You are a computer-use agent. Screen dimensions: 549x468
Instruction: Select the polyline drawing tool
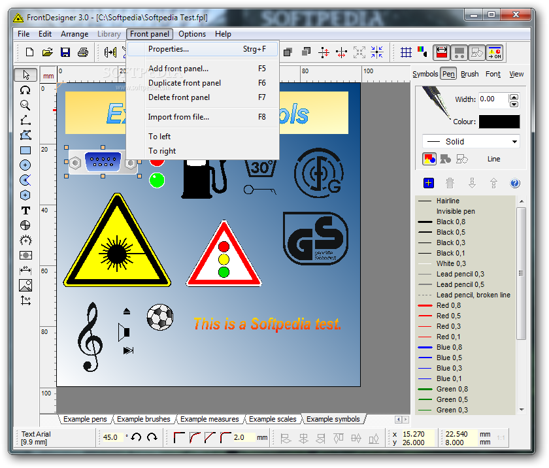(25, 120)
